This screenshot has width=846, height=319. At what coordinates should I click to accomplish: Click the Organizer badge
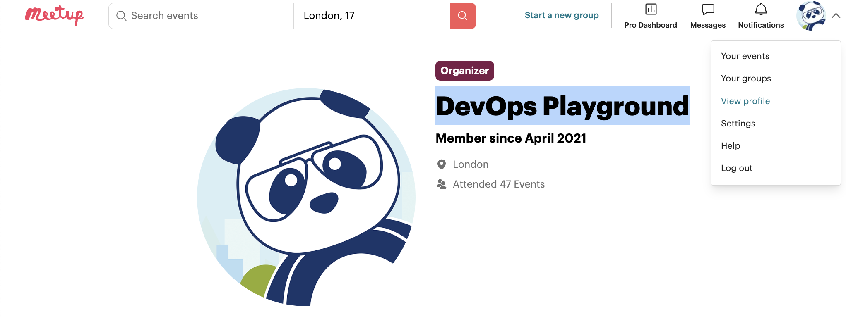coord(465,71)
